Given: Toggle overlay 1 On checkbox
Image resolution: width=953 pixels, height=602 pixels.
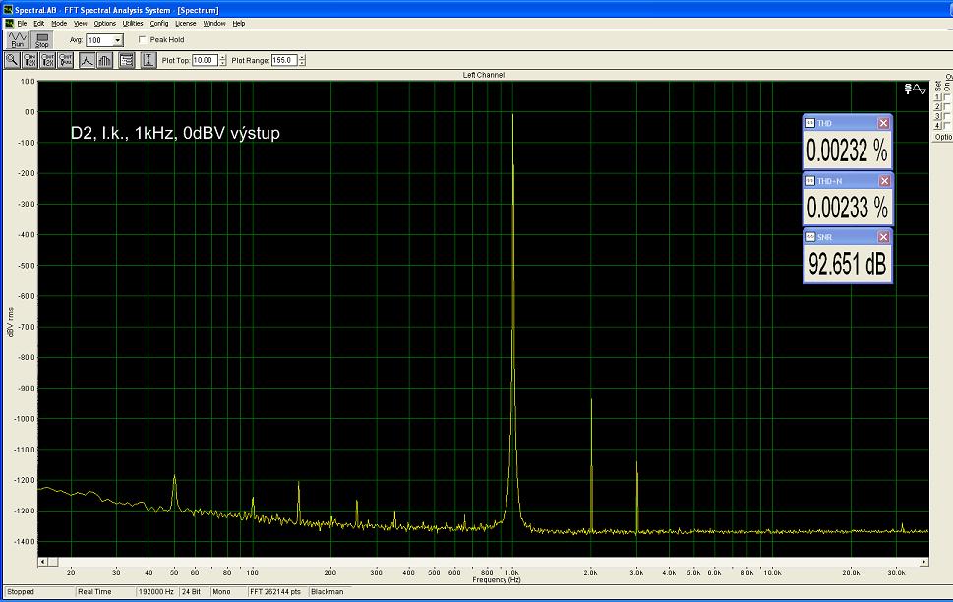Looking at the screenshot, I should (947, 98).
